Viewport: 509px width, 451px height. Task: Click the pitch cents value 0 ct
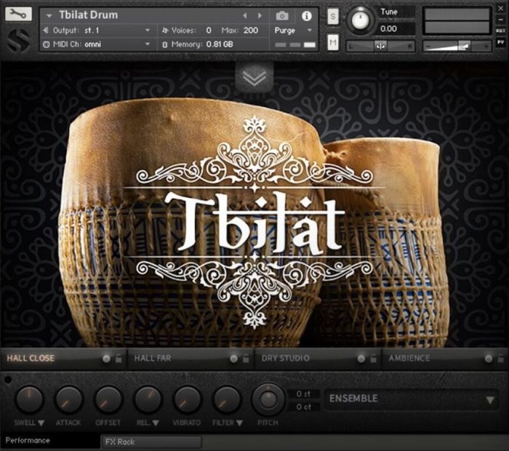coord(303,407)
